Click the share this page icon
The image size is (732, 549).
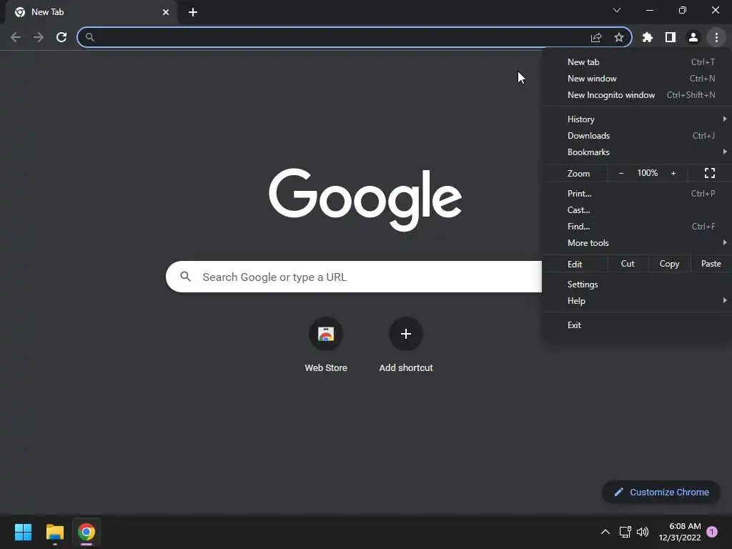(x=596, y=37)
